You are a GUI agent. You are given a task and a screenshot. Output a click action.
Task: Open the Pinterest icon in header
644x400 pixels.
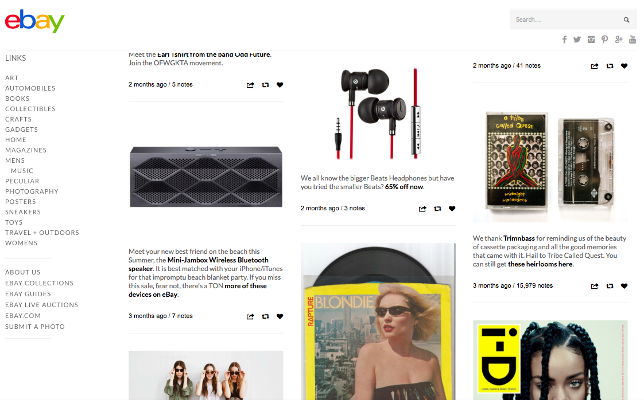coord(604,40)
